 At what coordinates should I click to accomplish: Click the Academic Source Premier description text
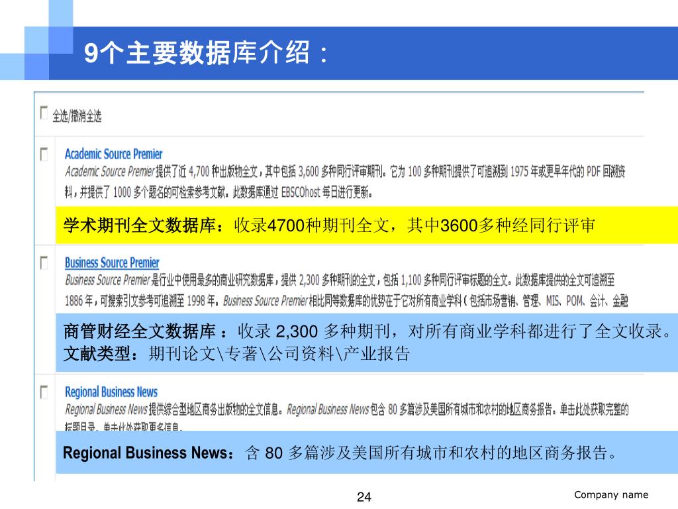click(x=345, y=182)
